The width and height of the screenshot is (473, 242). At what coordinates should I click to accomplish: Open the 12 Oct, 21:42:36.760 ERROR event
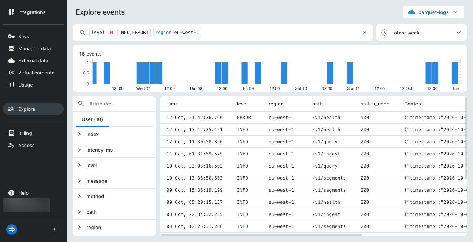(x=313, y=118)
